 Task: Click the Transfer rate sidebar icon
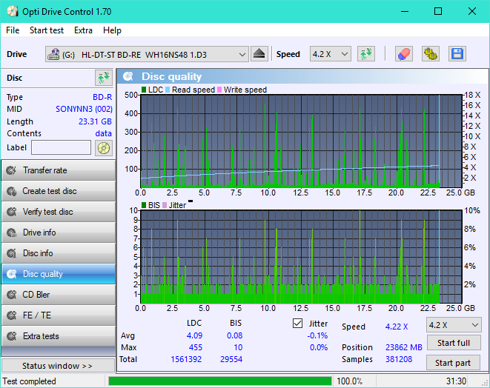pos(12,170)
